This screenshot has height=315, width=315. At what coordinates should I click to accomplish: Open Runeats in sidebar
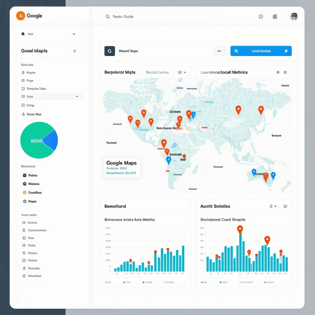coord(34,268)
